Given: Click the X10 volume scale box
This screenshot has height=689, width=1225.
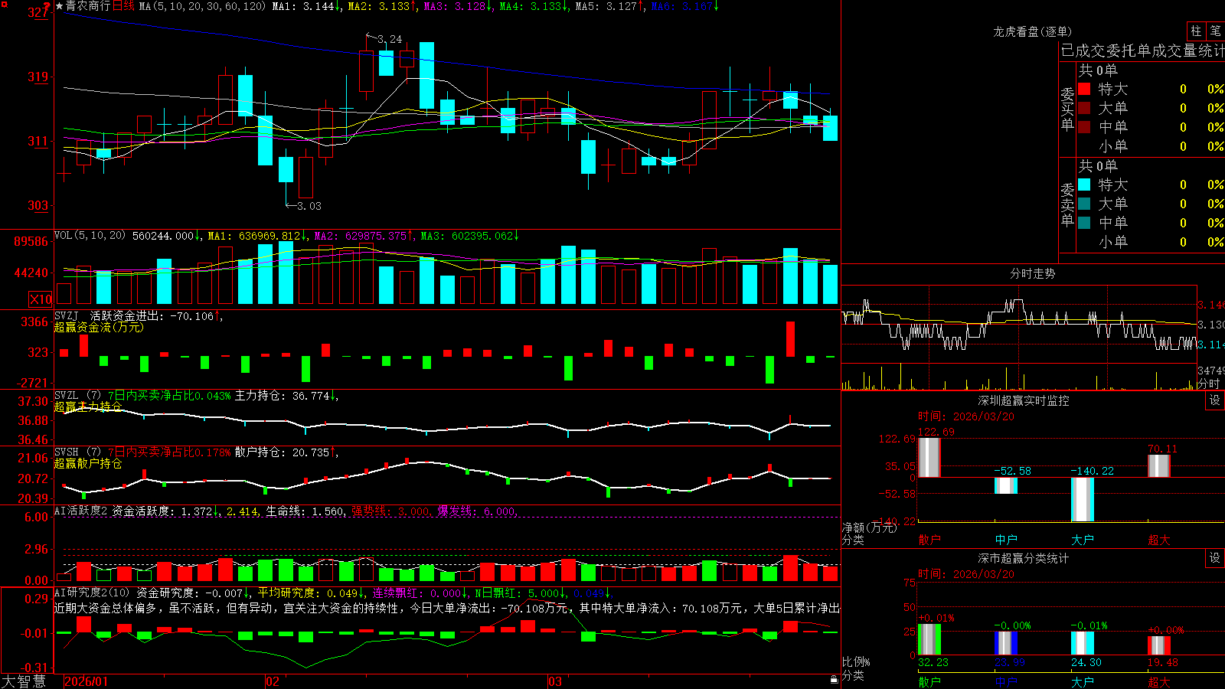Looking at the screenshot, I should point(41,299).
